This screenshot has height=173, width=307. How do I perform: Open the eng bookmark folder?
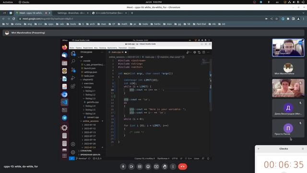click(28, 24)
